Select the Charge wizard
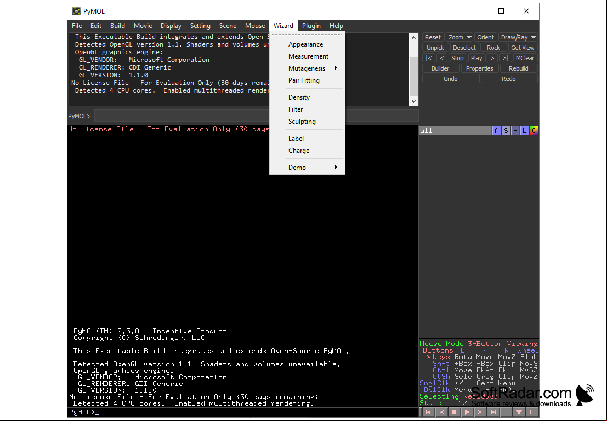 (307, 151)
